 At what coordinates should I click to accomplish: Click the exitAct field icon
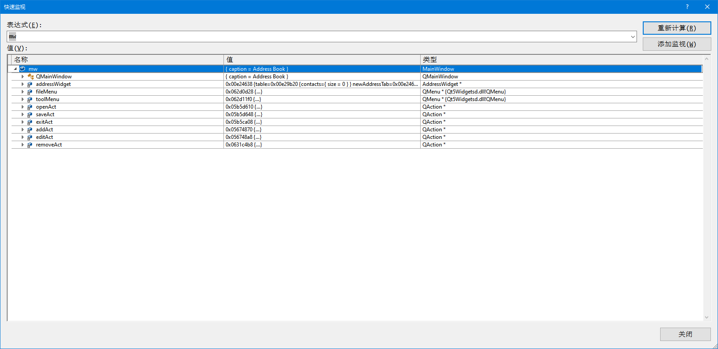tap(30, 122)
